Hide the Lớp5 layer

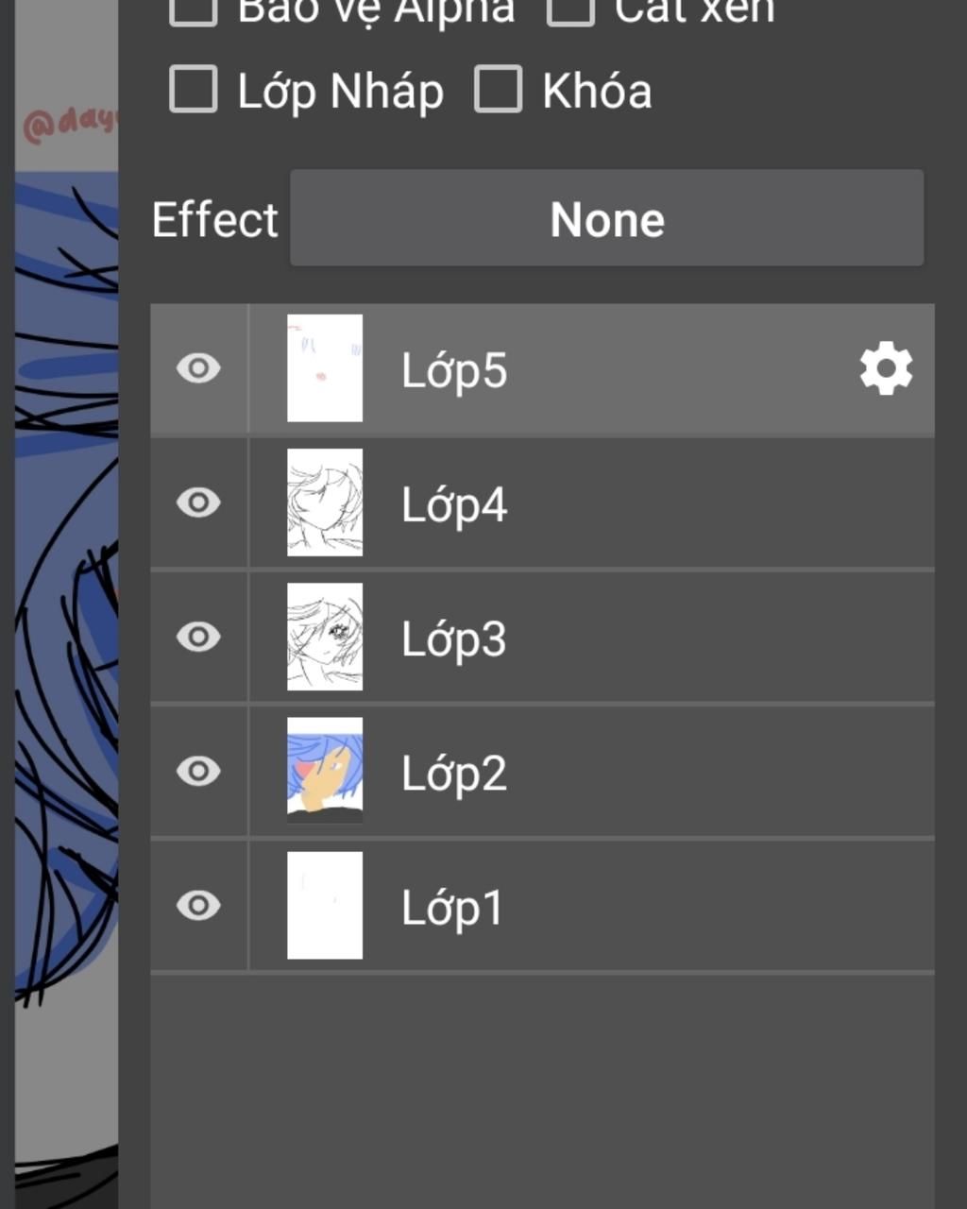198,368
